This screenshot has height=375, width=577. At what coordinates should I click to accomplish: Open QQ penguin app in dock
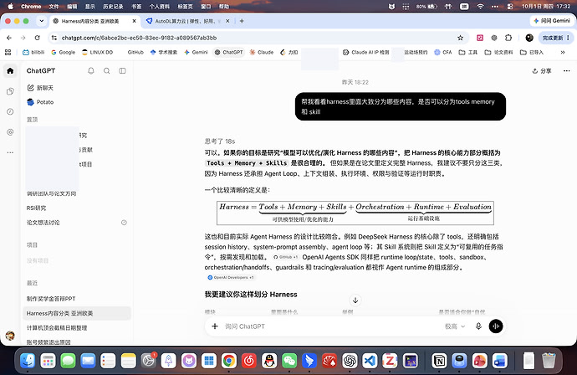pyautogui.click(x=269, y=361)
